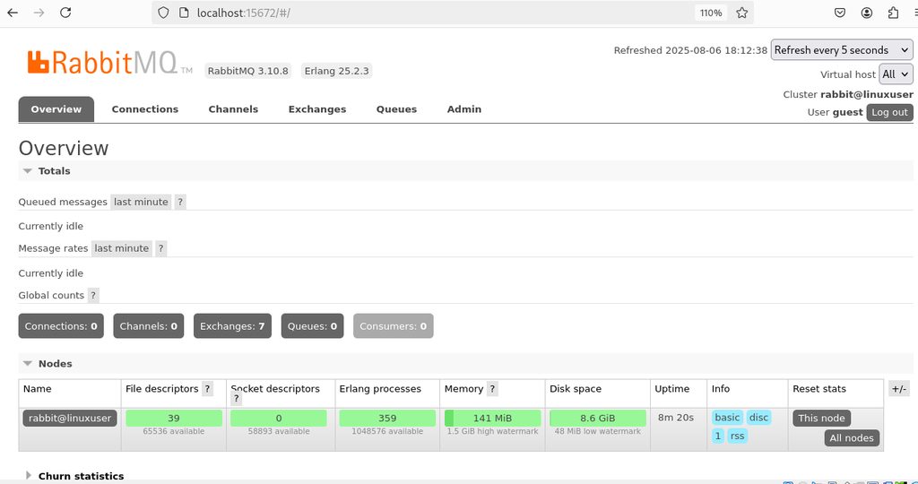Viewport: 918px width, 484px height.
Task: Open the Pocket save icon
Action: pyautogui.click(x=839, y=13)
